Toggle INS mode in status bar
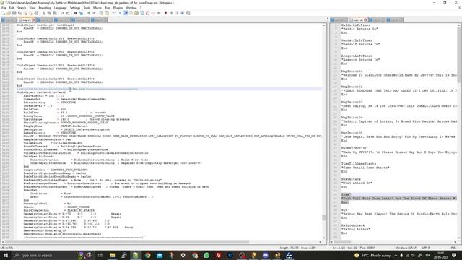462x260 pixels. [x=453, y=248]
